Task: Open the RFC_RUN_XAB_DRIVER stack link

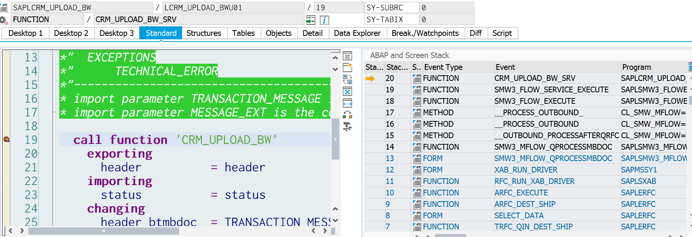Action: pyautogui.click(x=534, y=181)
